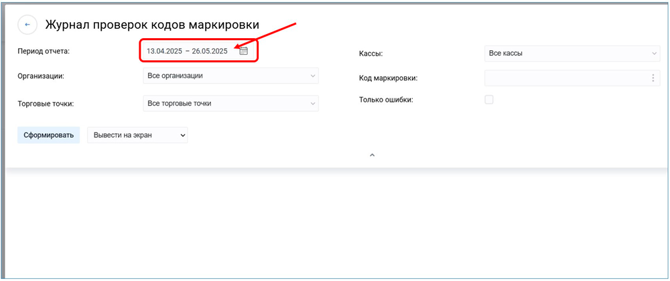Screen dimensions: 670x281
Task: Click the three-dot icon in Код маркировки field
Action: [x=653, y=78]
